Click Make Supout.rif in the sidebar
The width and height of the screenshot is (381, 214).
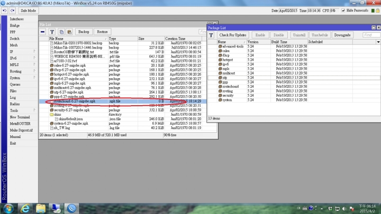click(21, 131)
